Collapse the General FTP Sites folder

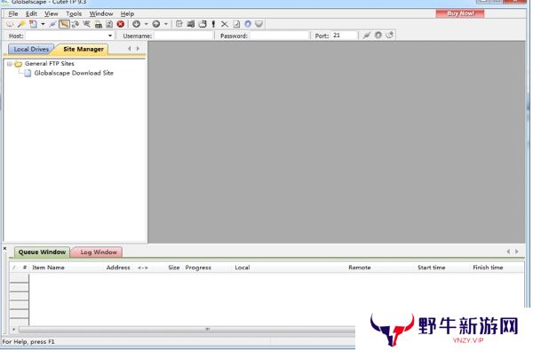[x=10, y=64]
